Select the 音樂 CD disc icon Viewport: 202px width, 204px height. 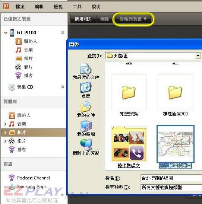12,87
